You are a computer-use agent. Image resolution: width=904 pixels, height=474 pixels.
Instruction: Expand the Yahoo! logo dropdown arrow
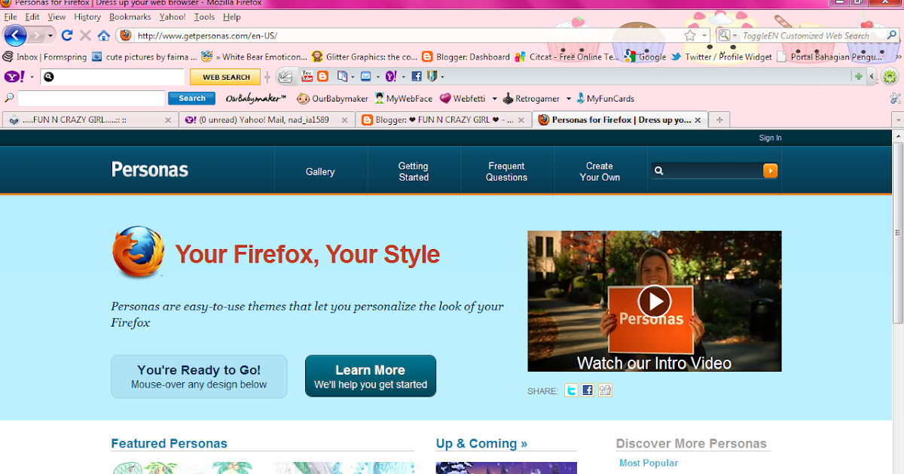[32, 77]
